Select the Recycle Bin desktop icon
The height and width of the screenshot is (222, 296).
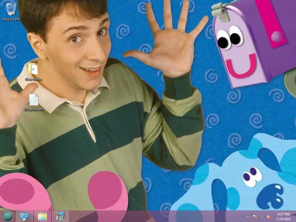pyautogui.click(x=11, y=12)
